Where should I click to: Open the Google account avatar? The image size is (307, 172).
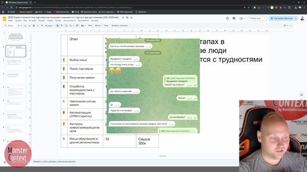point(302,18)
